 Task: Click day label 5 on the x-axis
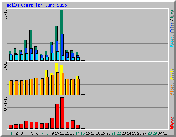click(x=32, y=133)
